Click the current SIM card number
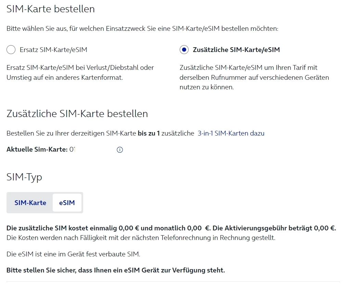 pyautogui.click(x=72, y=150)
